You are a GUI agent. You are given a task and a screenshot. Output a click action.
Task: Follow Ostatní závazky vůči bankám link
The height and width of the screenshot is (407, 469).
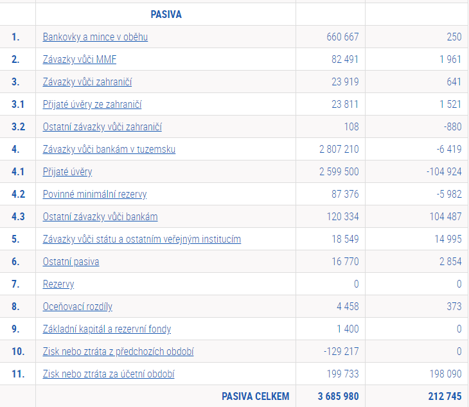[100, 216]
